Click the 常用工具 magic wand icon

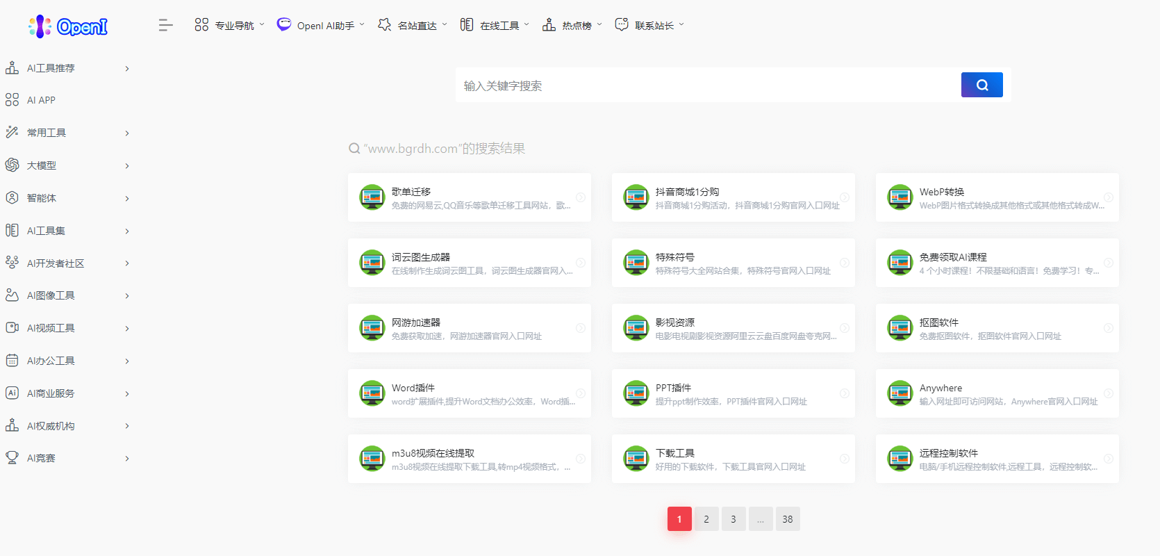[x=12, y=132]
